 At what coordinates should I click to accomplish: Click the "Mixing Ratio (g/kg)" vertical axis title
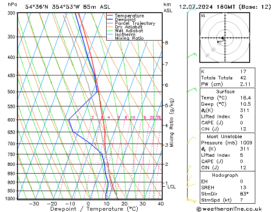point(171,123)
